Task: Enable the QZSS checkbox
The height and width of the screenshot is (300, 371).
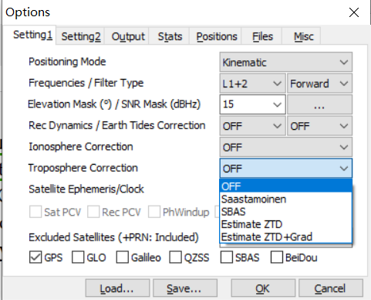Action: point(175,257)
